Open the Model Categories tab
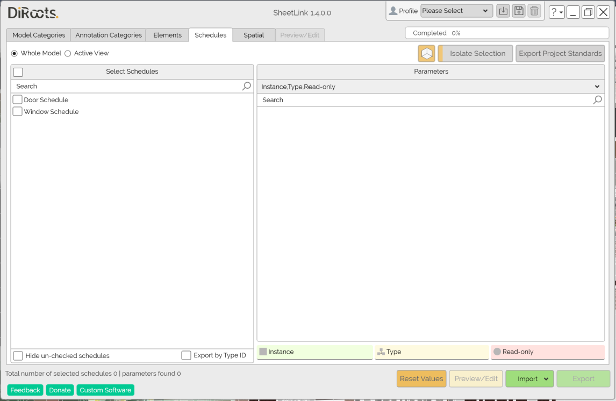The height and width of the screenshot is (401, 616). tap(38, 34)
